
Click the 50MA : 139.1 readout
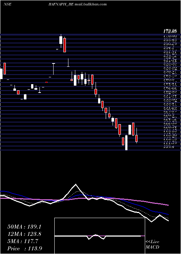click(x=24, y=227)
